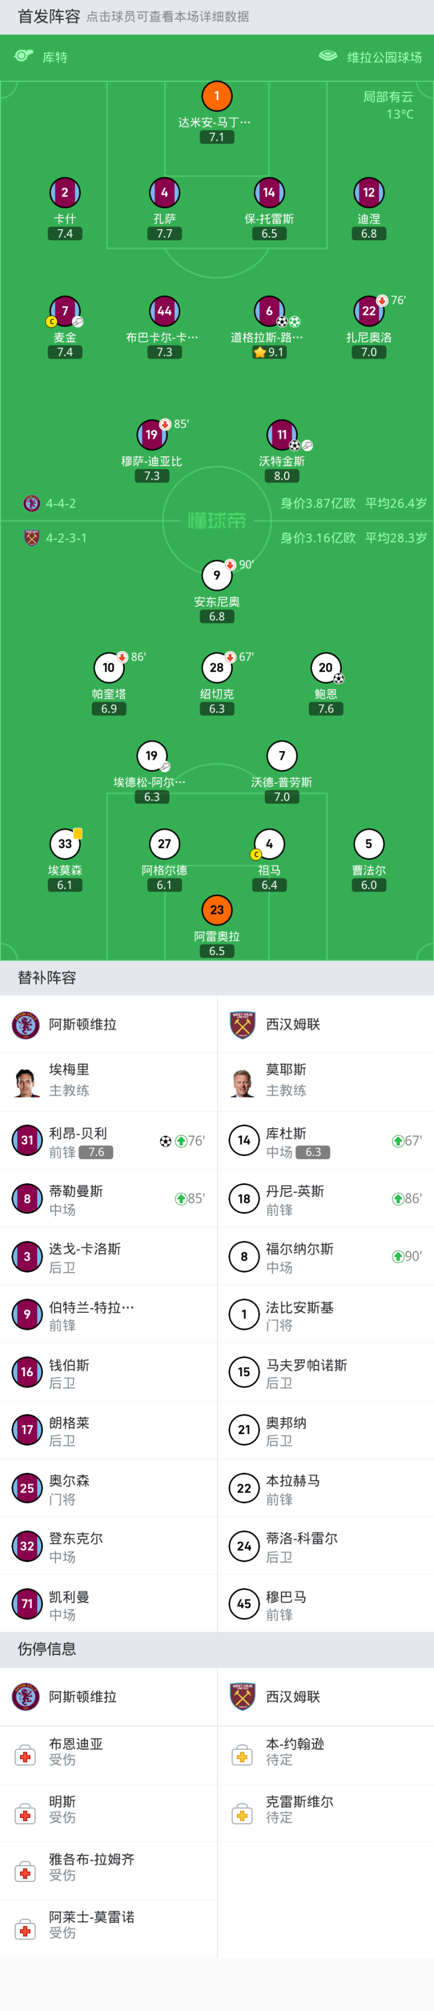434x2011 pixels.
Task: Select West Ham substitute 丹尼-英斯
Action: click(x=325, y=1198)
